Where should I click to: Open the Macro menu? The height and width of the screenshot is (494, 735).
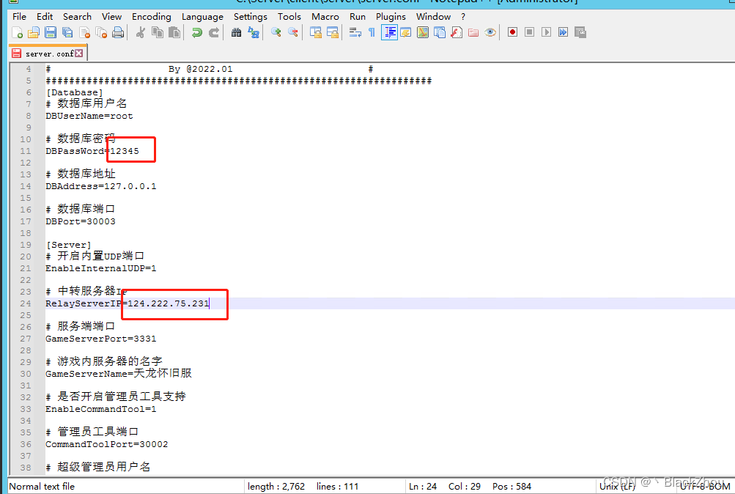point(325,16)
